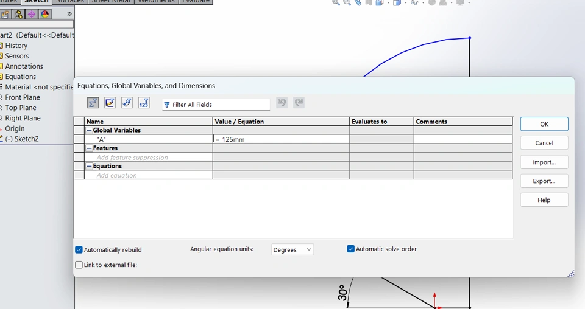The image size is (585, 309).
Task: Open the PropertyManager tab icon
Action: pos(5,14)
